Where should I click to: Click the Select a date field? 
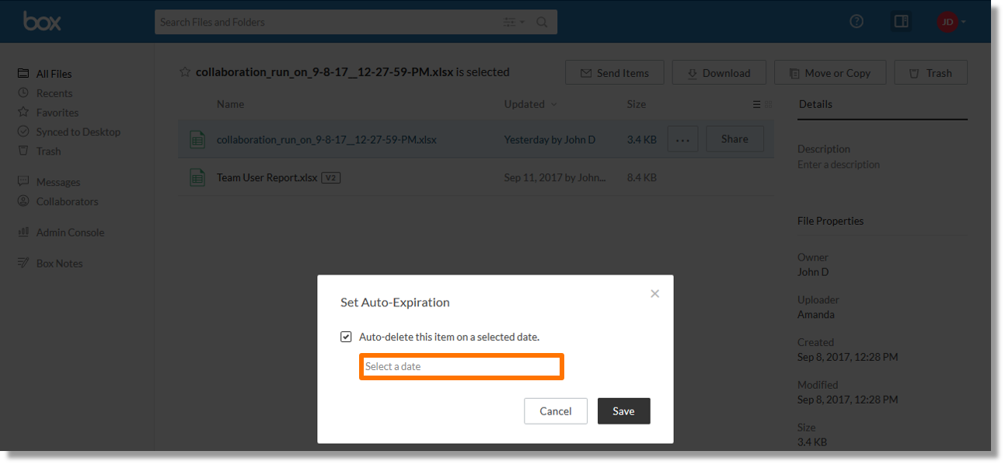point(462,366)
